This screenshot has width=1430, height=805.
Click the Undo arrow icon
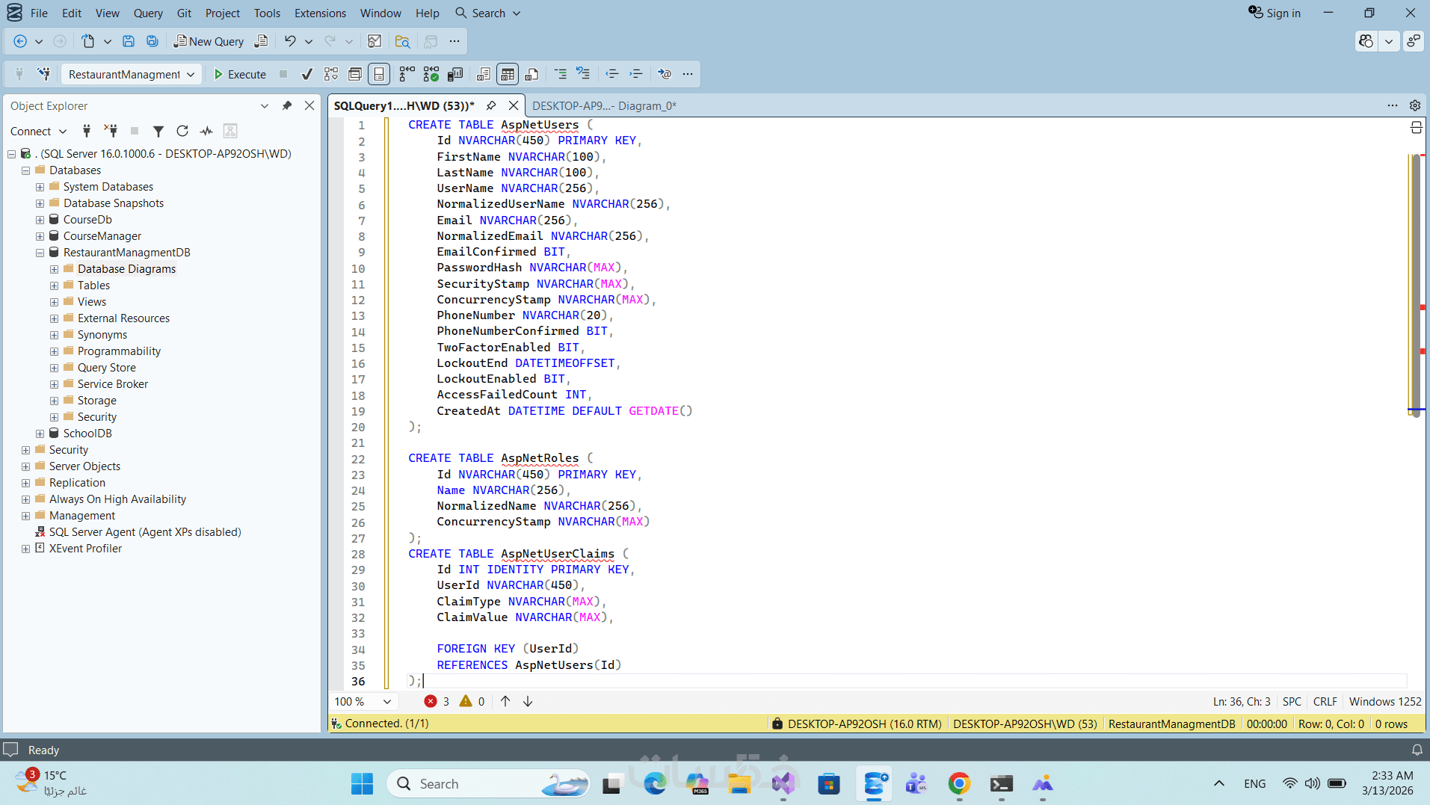tap(290, 41)
